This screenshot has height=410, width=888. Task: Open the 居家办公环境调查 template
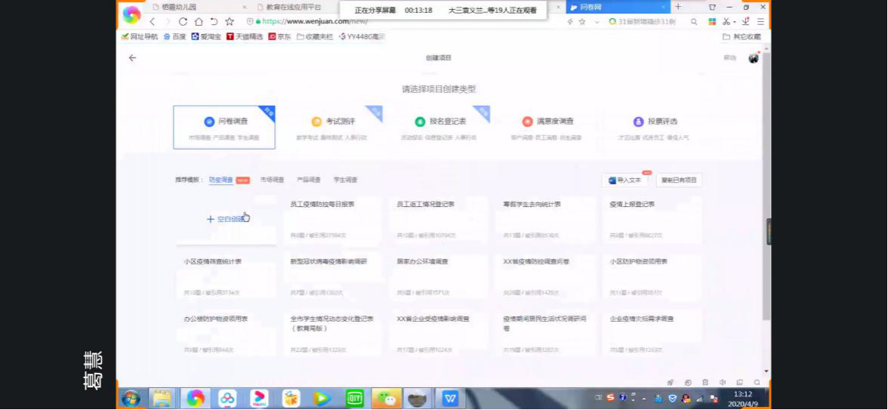point(439,278)
